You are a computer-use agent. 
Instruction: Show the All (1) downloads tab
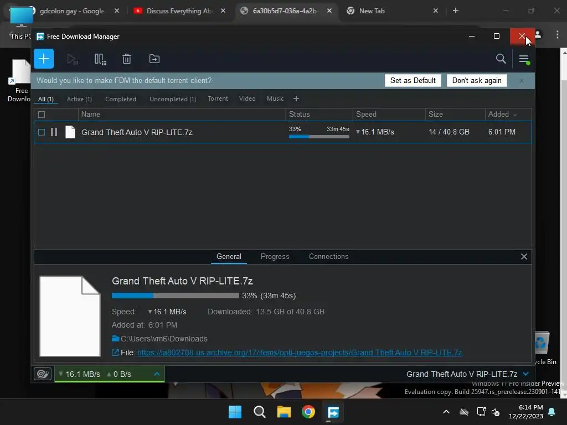46,99
